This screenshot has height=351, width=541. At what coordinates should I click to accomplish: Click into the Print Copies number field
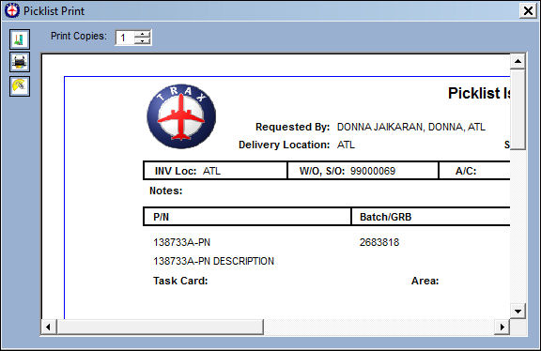tap(125, 38)
